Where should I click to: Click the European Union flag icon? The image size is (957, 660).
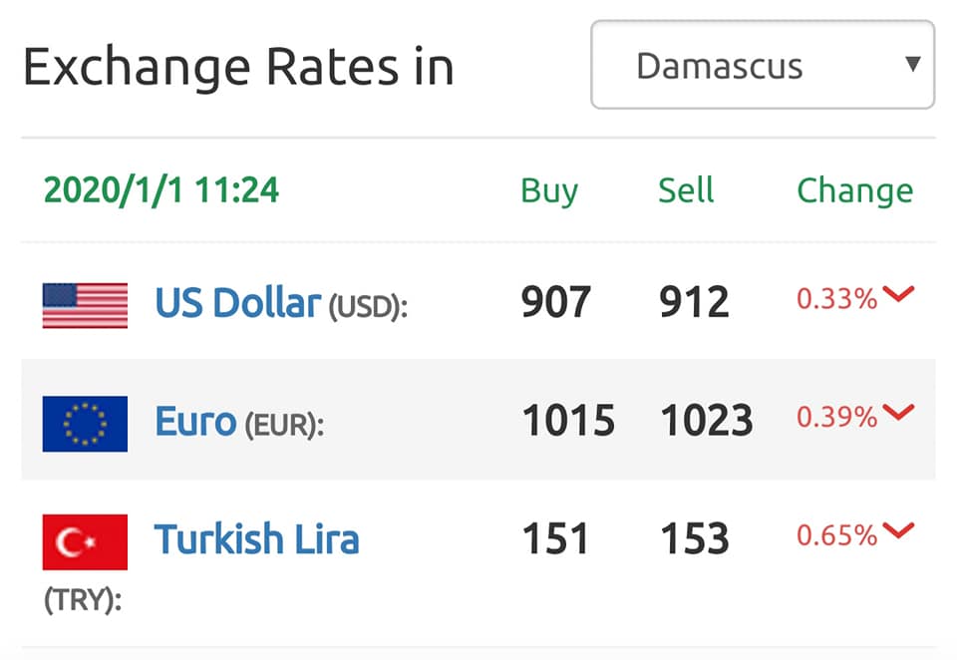(x=85, y=424)
